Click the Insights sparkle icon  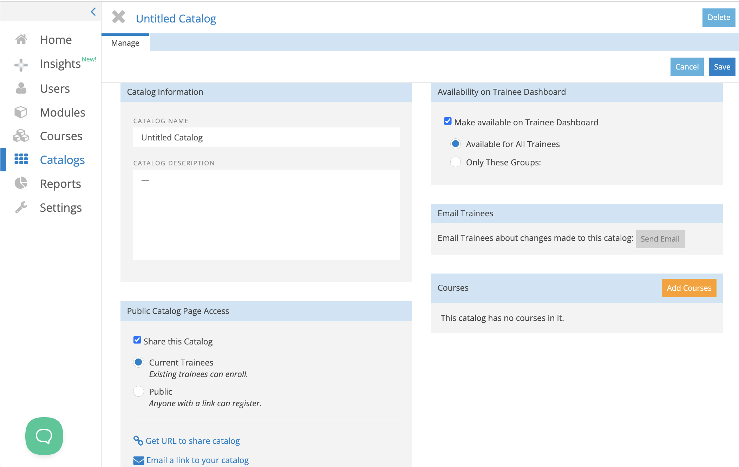tap(21, 65)
